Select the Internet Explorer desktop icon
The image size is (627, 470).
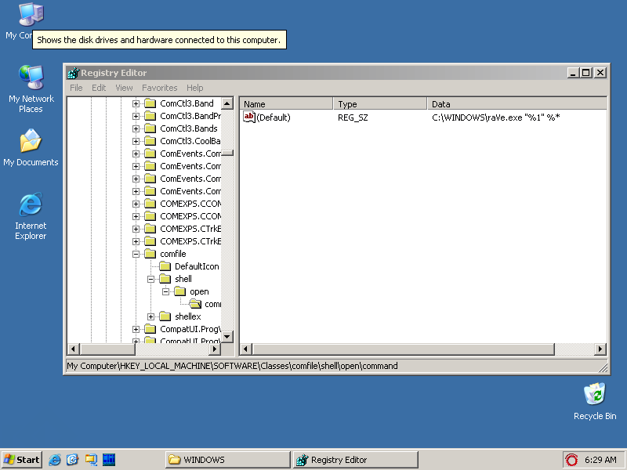tap(31, 204)
